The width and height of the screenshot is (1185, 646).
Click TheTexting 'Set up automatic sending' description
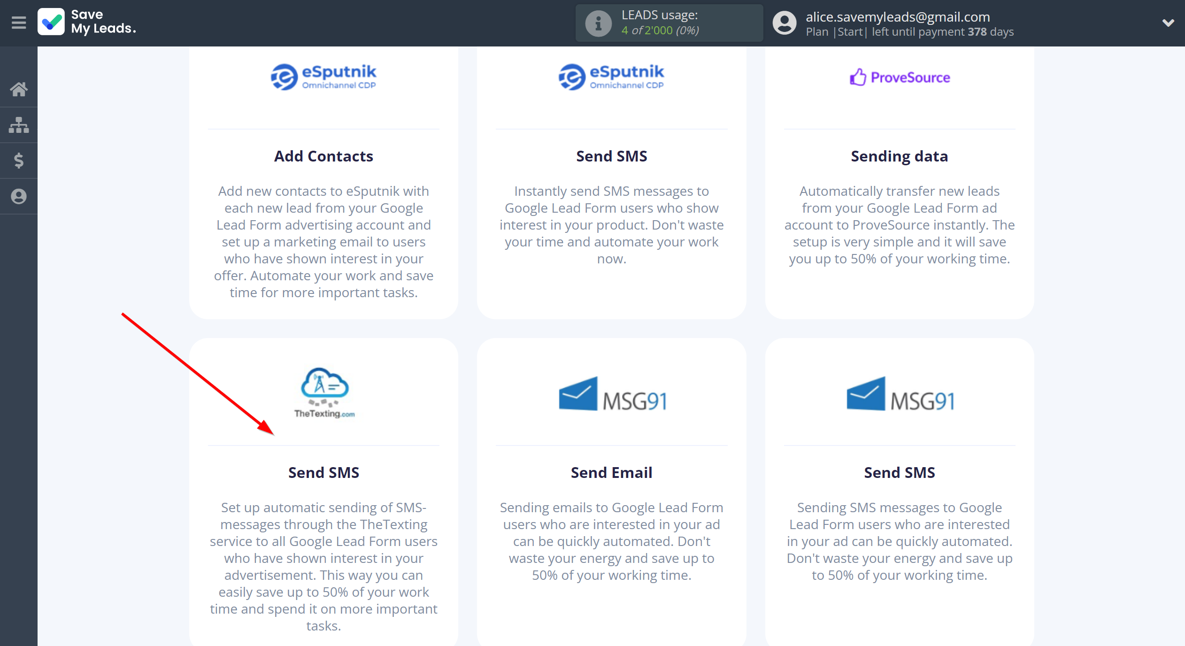(x=323, y=567)
